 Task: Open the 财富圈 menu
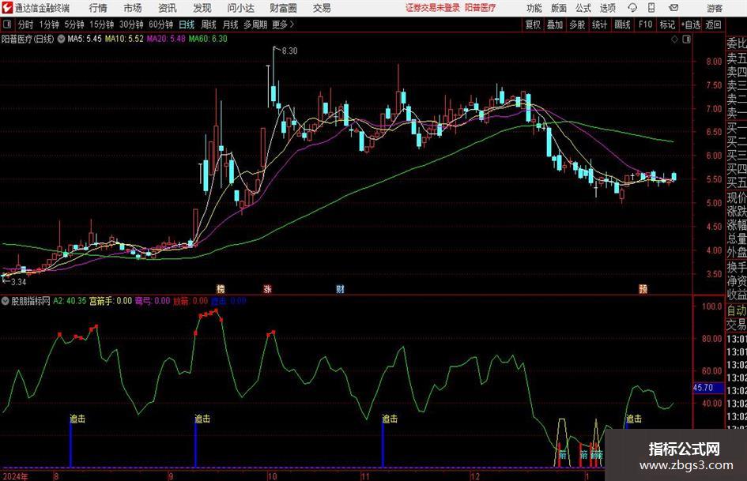[x=283, y=8]
